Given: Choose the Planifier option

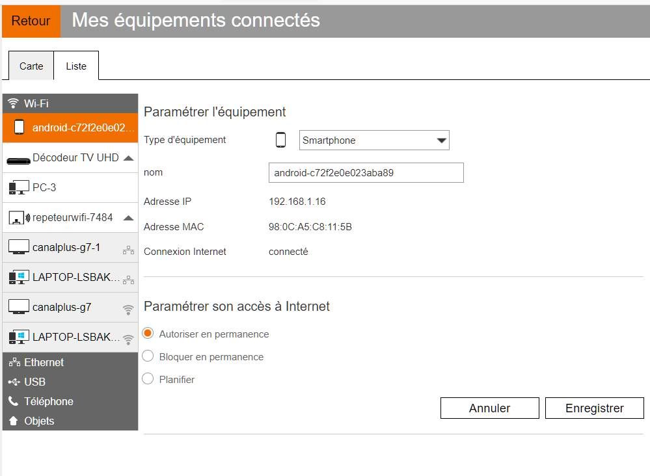Looking at the screenshot, I should tap(148, 379).
